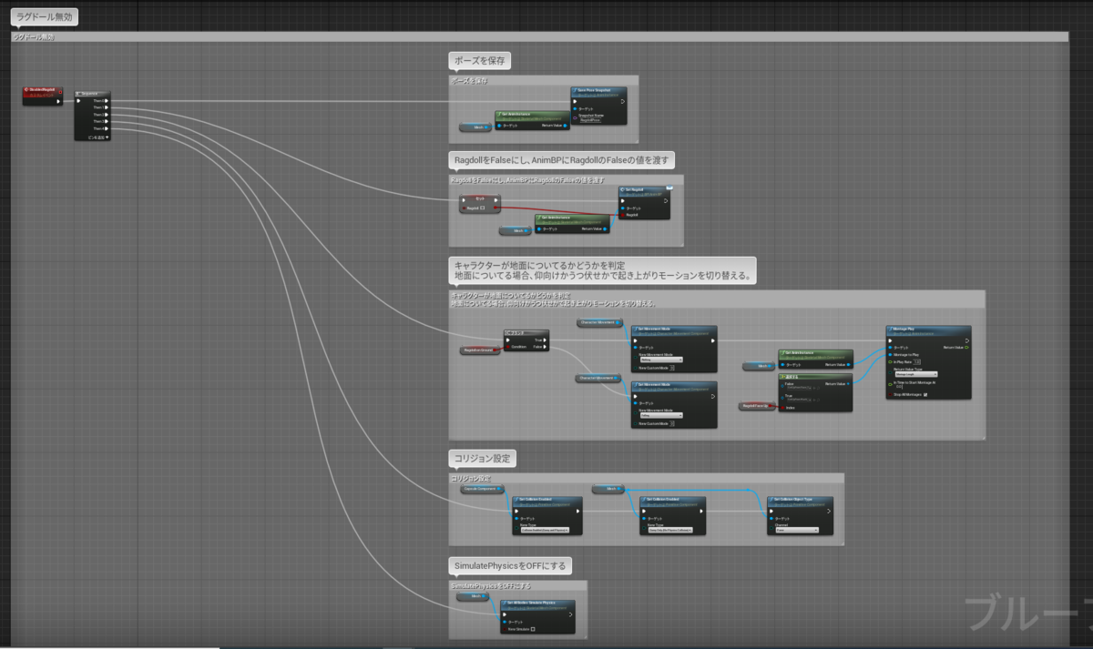Click the Sequence node's Then 4 pin
1093x649 pixels.
tap(106, 128)
